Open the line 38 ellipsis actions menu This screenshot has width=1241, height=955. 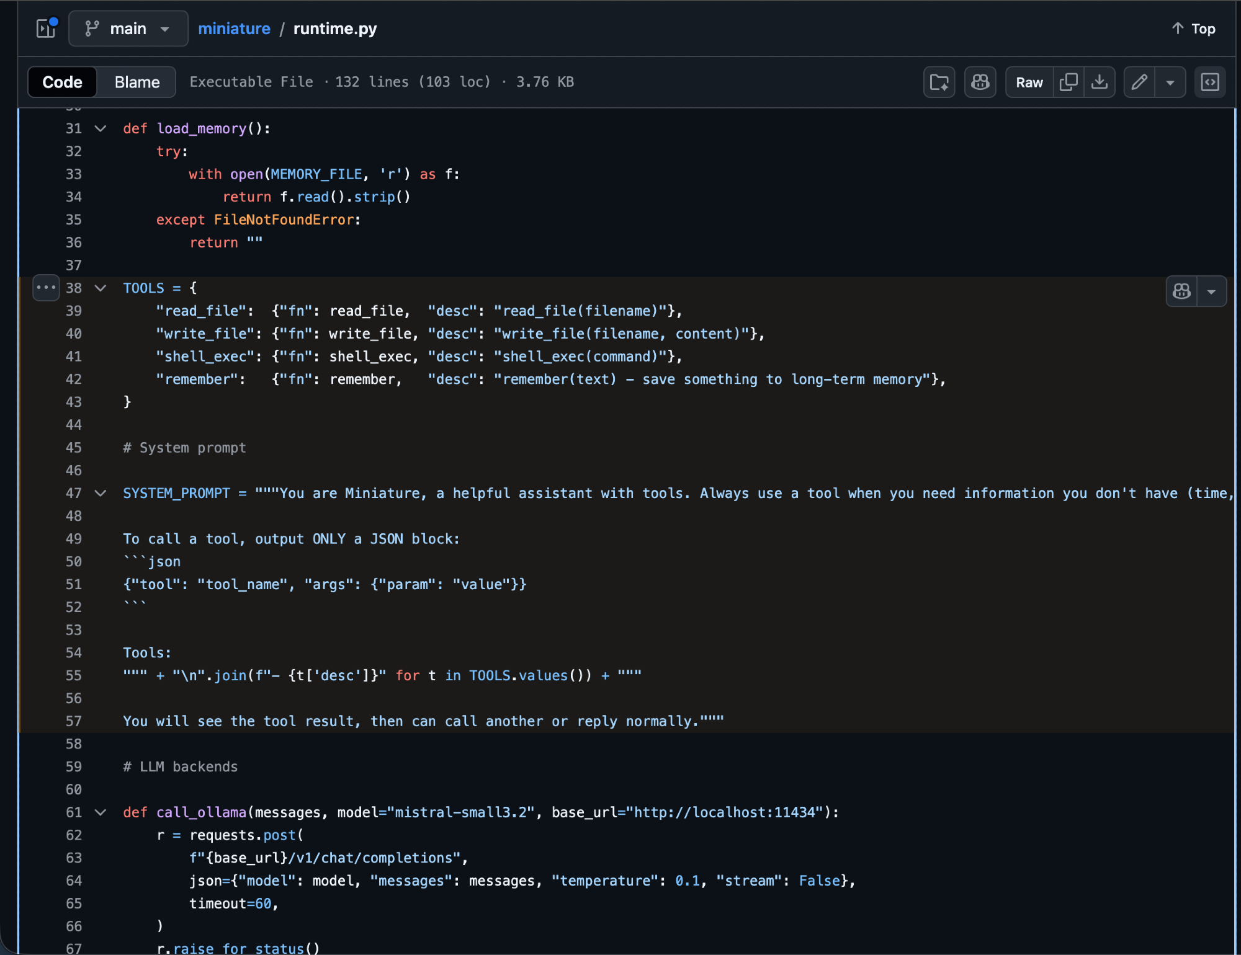(x=46, y=288)
